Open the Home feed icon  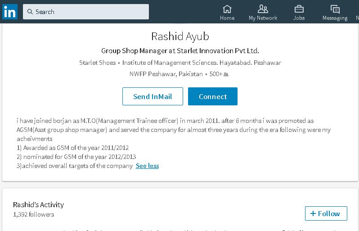tap(227, 9)
